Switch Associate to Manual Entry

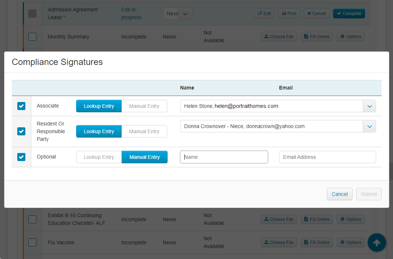click(x=144, y=106)
